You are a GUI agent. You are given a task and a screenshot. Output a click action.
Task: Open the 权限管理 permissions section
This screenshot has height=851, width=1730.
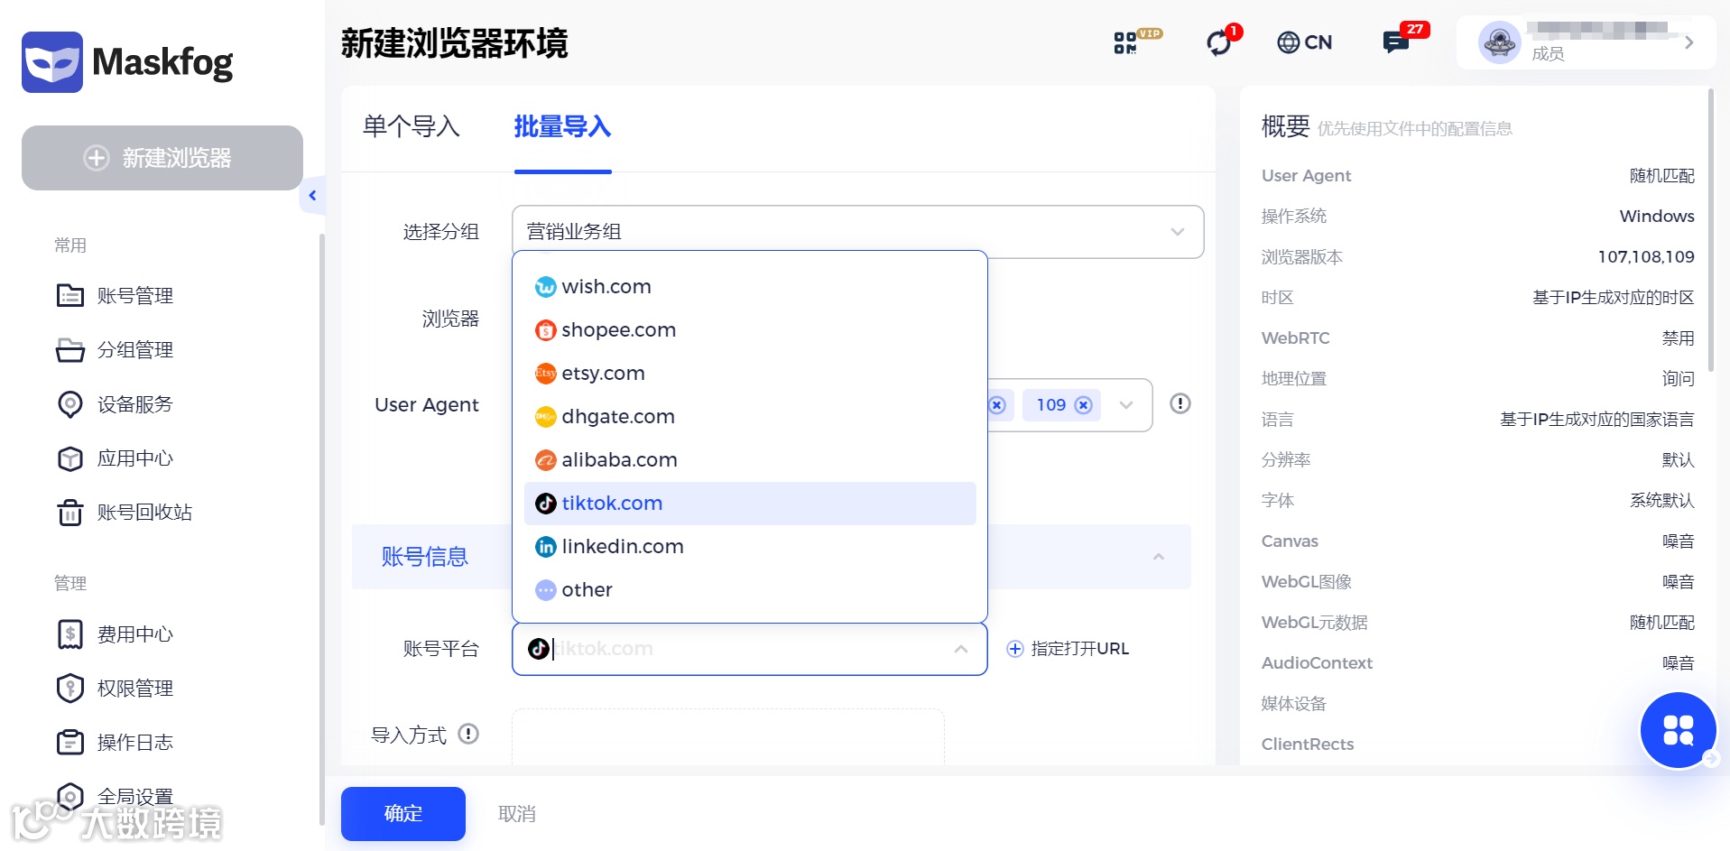click(x=134, y=689)
